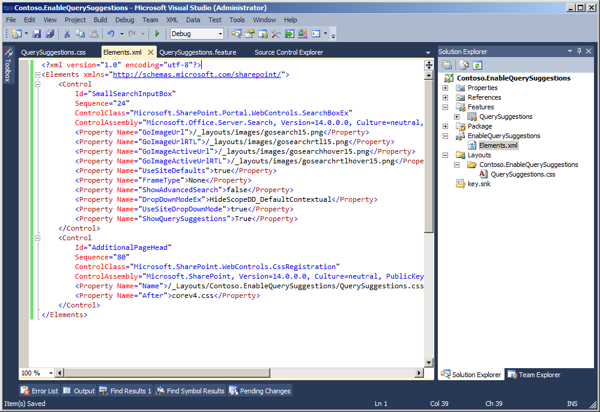Viewport: 600px width, 412px height.
Task: Click the horizontal scrollbar thumb in the editor
Action: [167, 373]
